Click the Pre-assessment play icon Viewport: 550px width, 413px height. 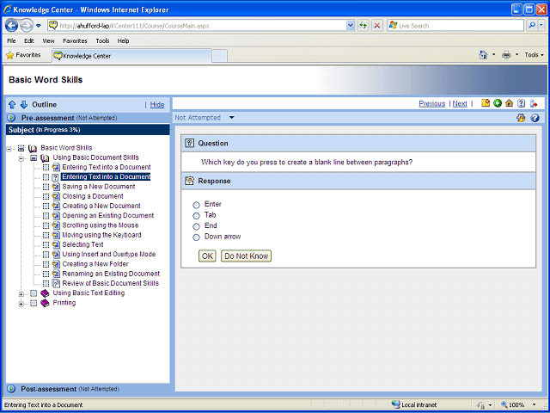[11, 118]
